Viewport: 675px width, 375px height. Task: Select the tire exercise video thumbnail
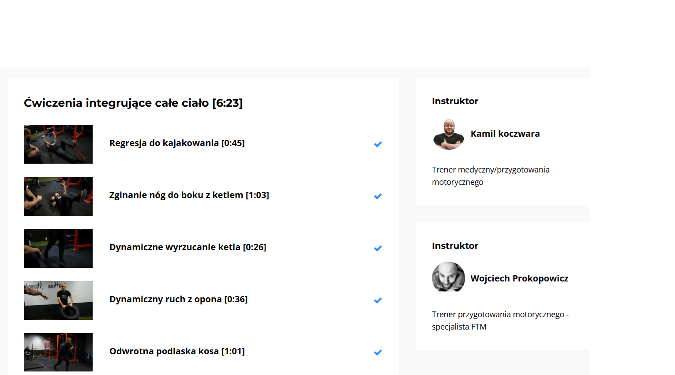pyautogui.click(x=58, y=300)
